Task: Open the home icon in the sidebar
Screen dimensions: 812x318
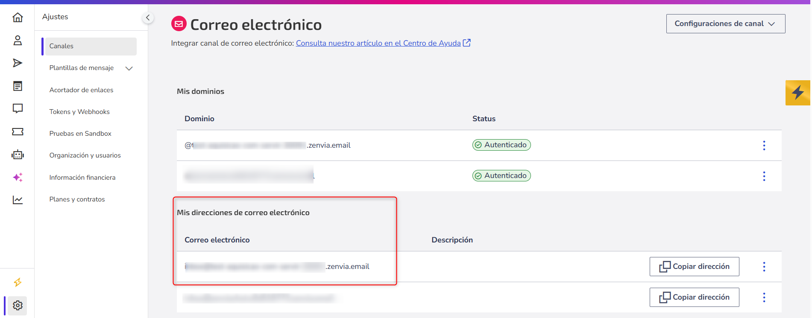Action: [18, 18]
